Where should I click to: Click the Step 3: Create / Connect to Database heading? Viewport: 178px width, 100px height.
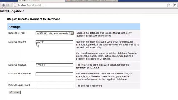point(34,19)
